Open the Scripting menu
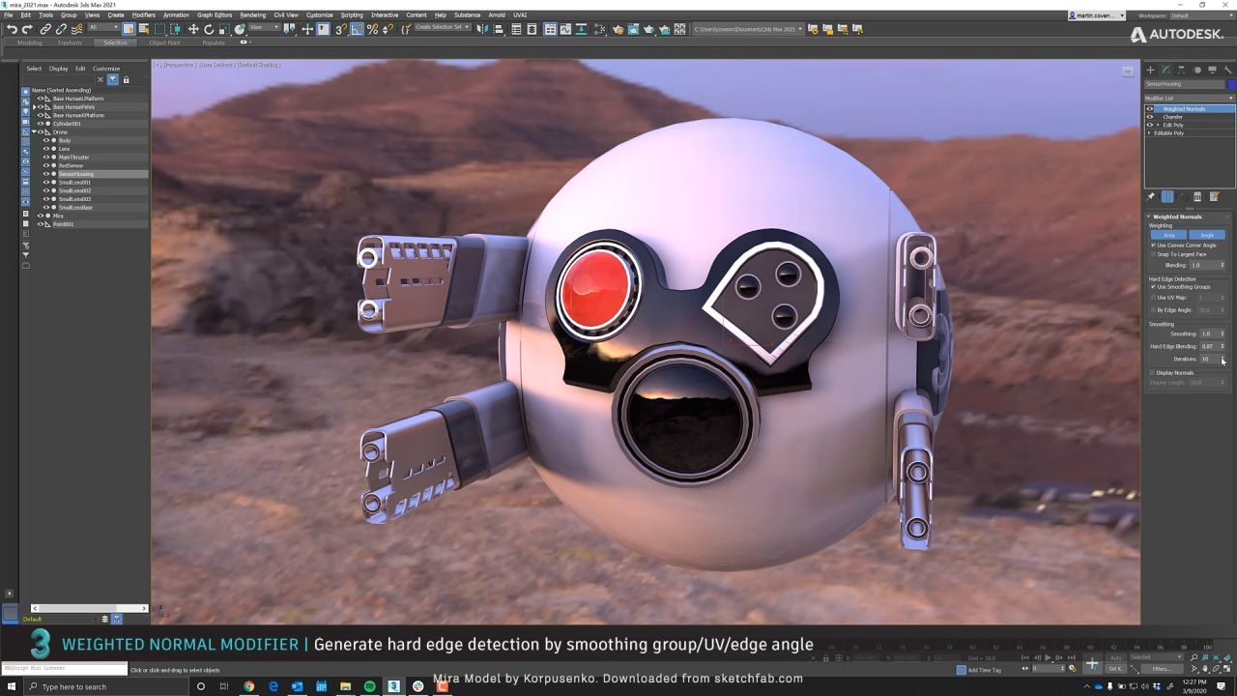Screen dimensions: 1237x696 [x=352, y=15]
